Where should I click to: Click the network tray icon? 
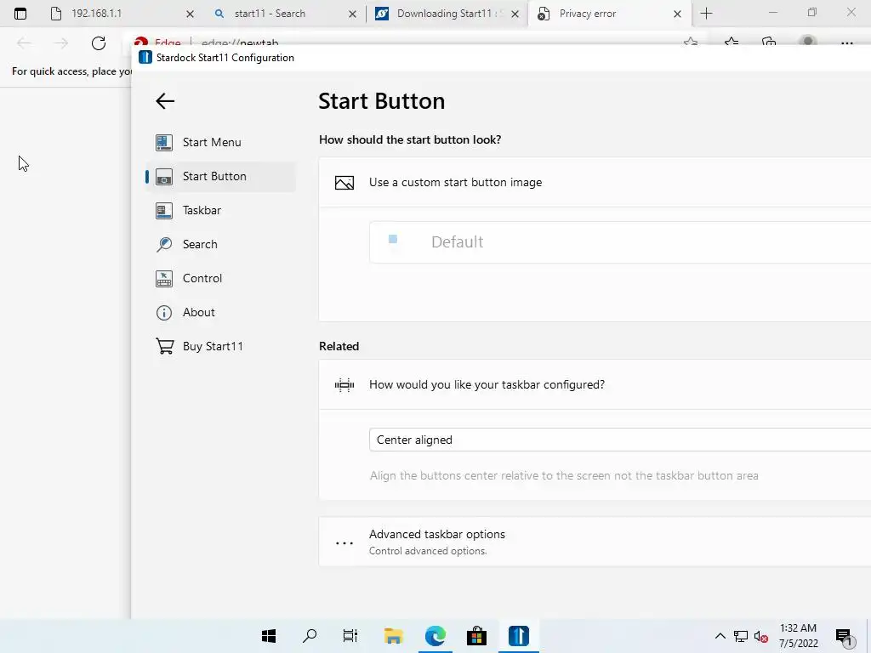741,637
